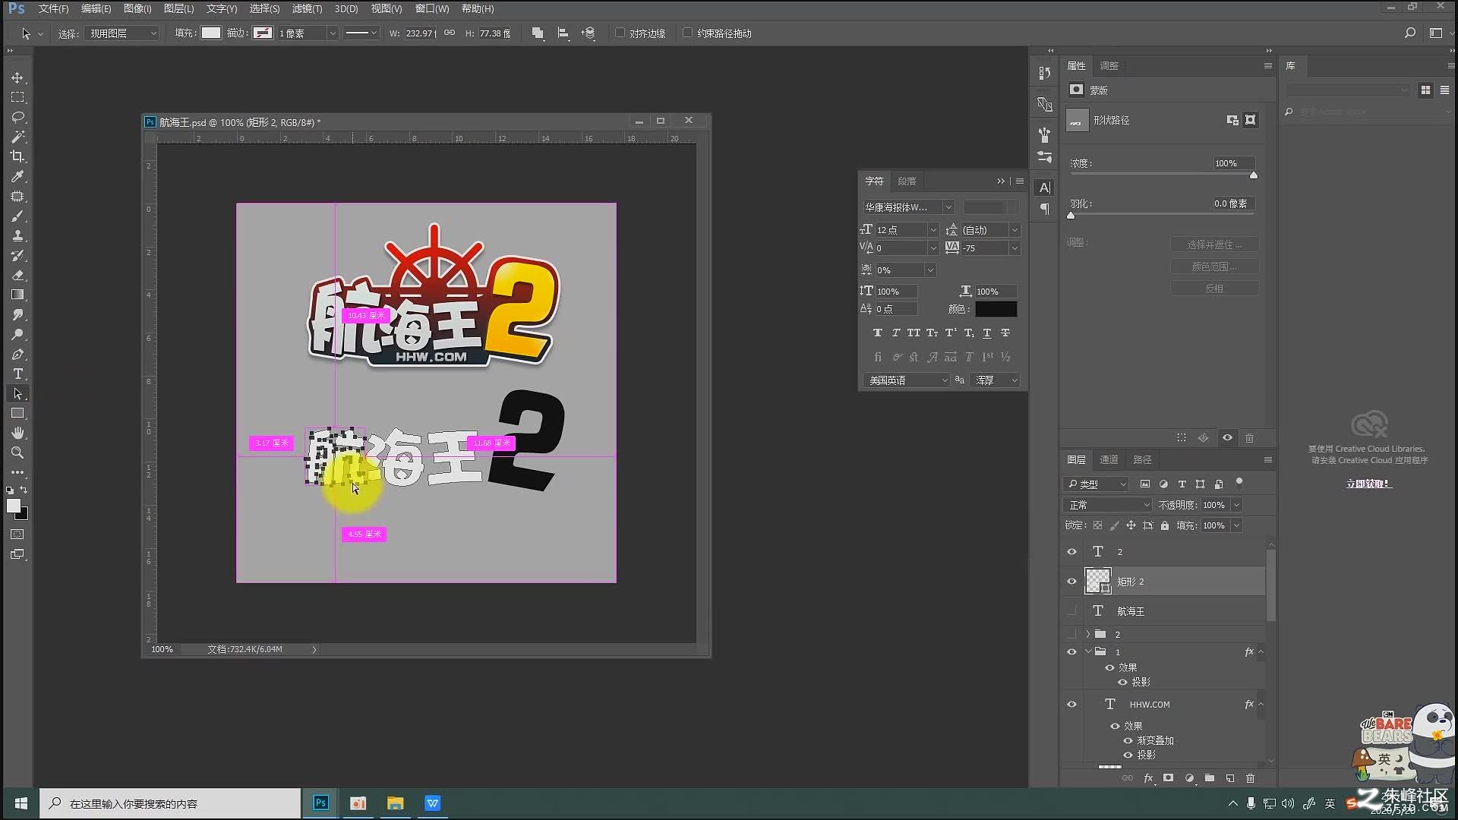This screenshot has width=1458, height=820.
Task: Hide the 矩形 2 layer
Action: click(x=1072, y=582)
